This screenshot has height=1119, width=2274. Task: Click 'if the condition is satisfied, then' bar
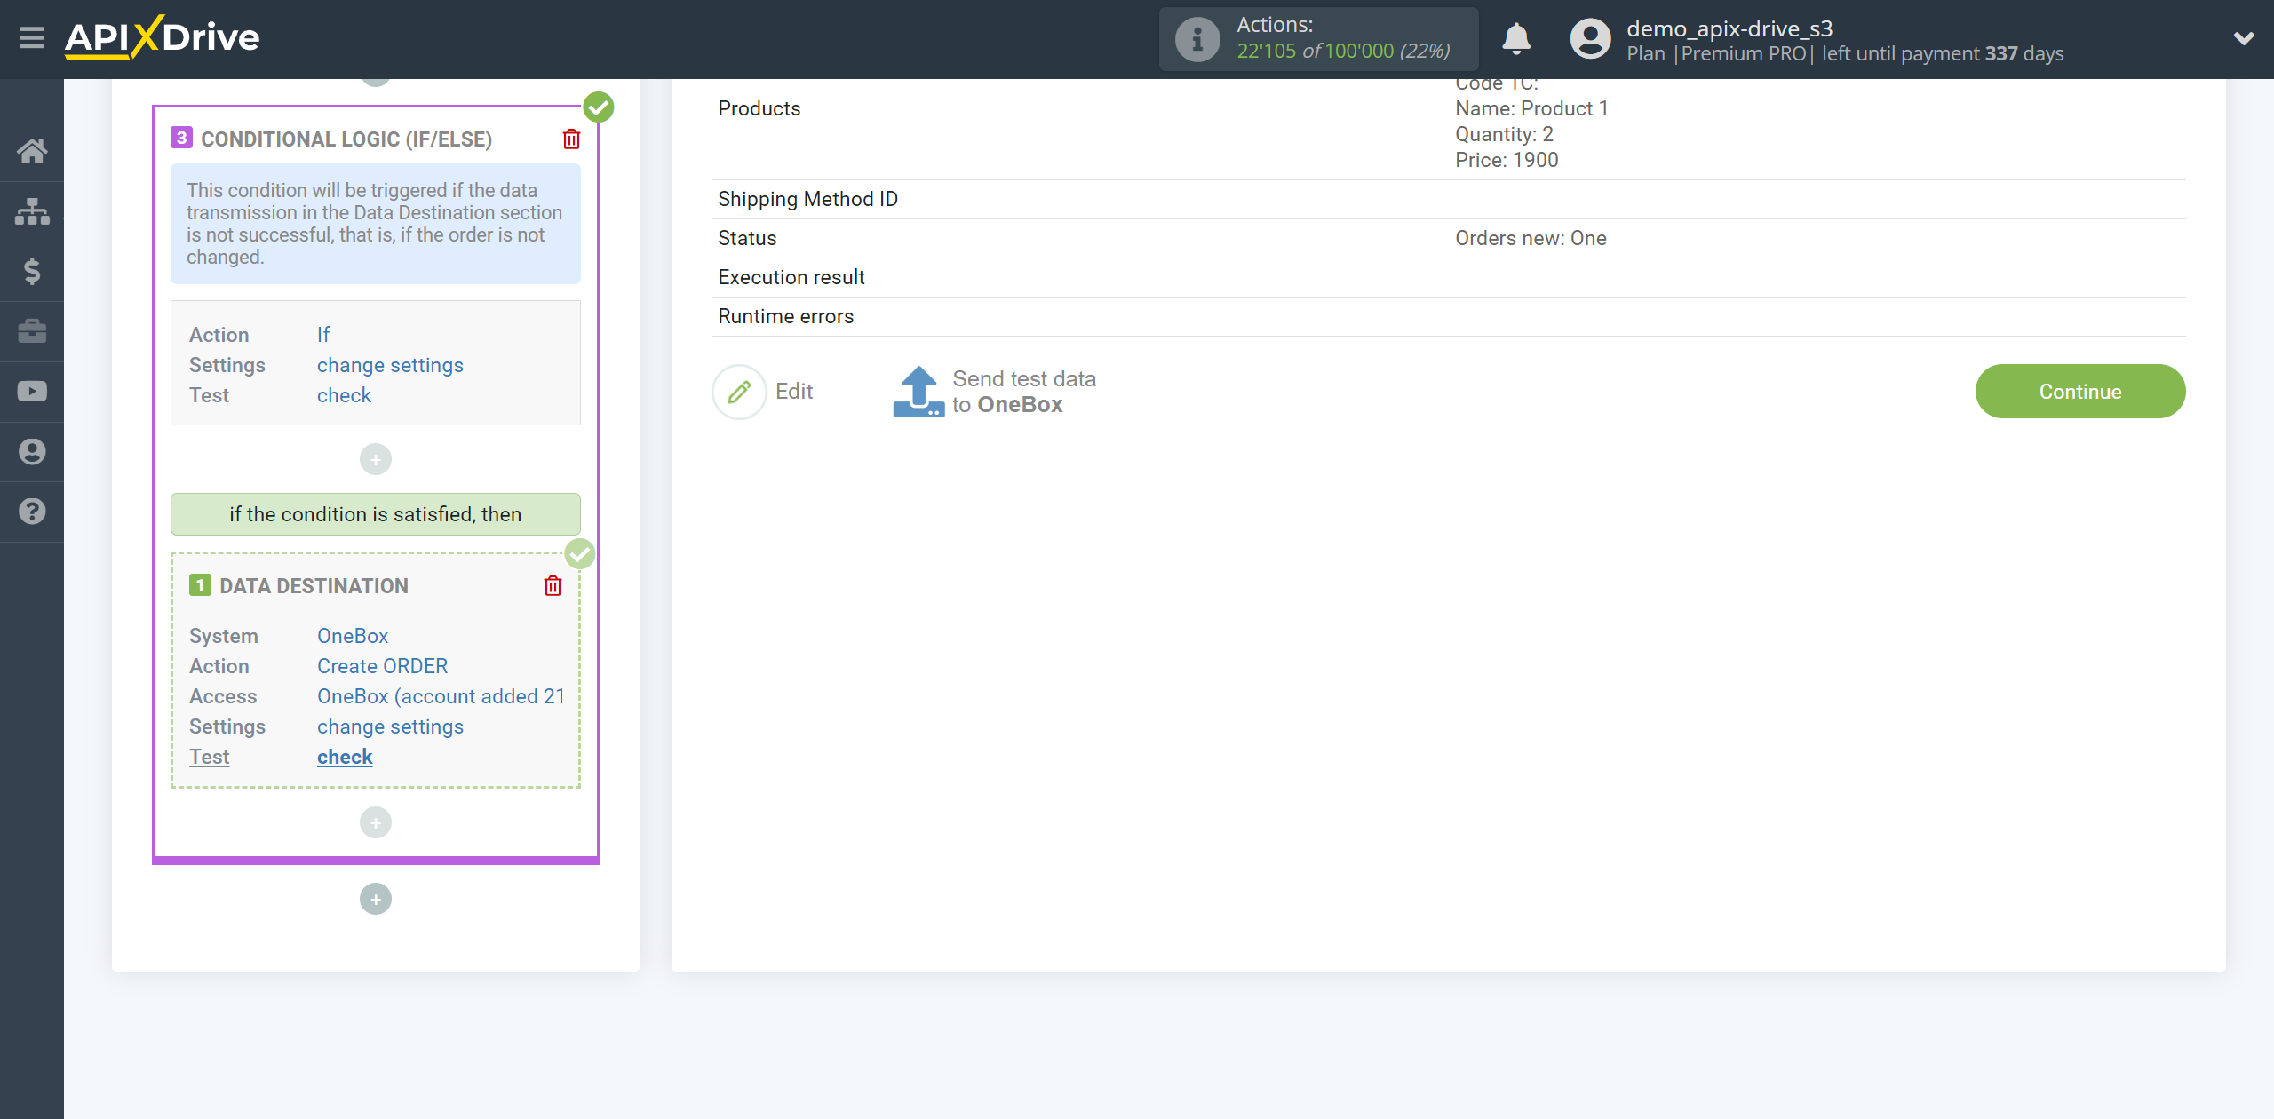376,514
